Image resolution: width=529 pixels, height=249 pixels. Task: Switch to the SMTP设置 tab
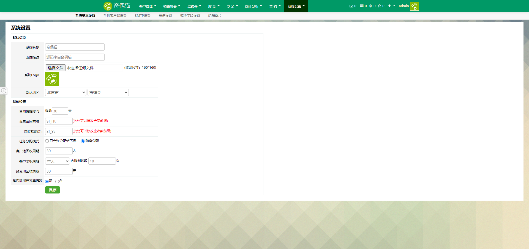click(x=143, y=16)
